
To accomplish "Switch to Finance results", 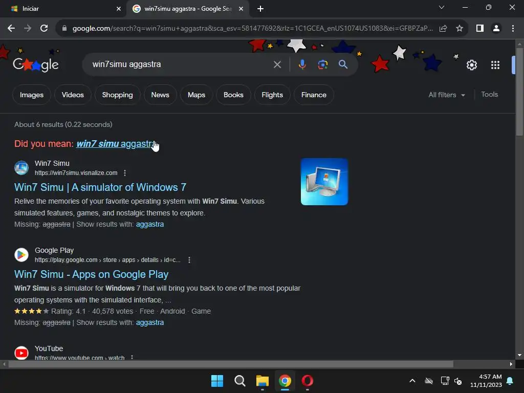I will point(314,95).
